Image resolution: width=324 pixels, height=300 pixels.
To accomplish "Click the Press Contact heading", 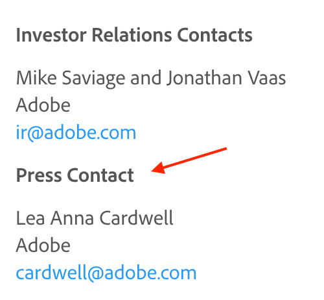I will tap(75, 175).
